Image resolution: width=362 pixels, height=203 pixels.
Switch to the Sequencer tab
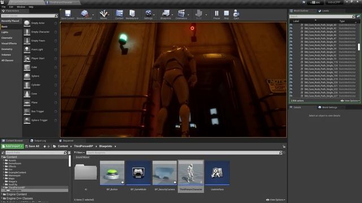pyautogui.click(x=66, y=140)
